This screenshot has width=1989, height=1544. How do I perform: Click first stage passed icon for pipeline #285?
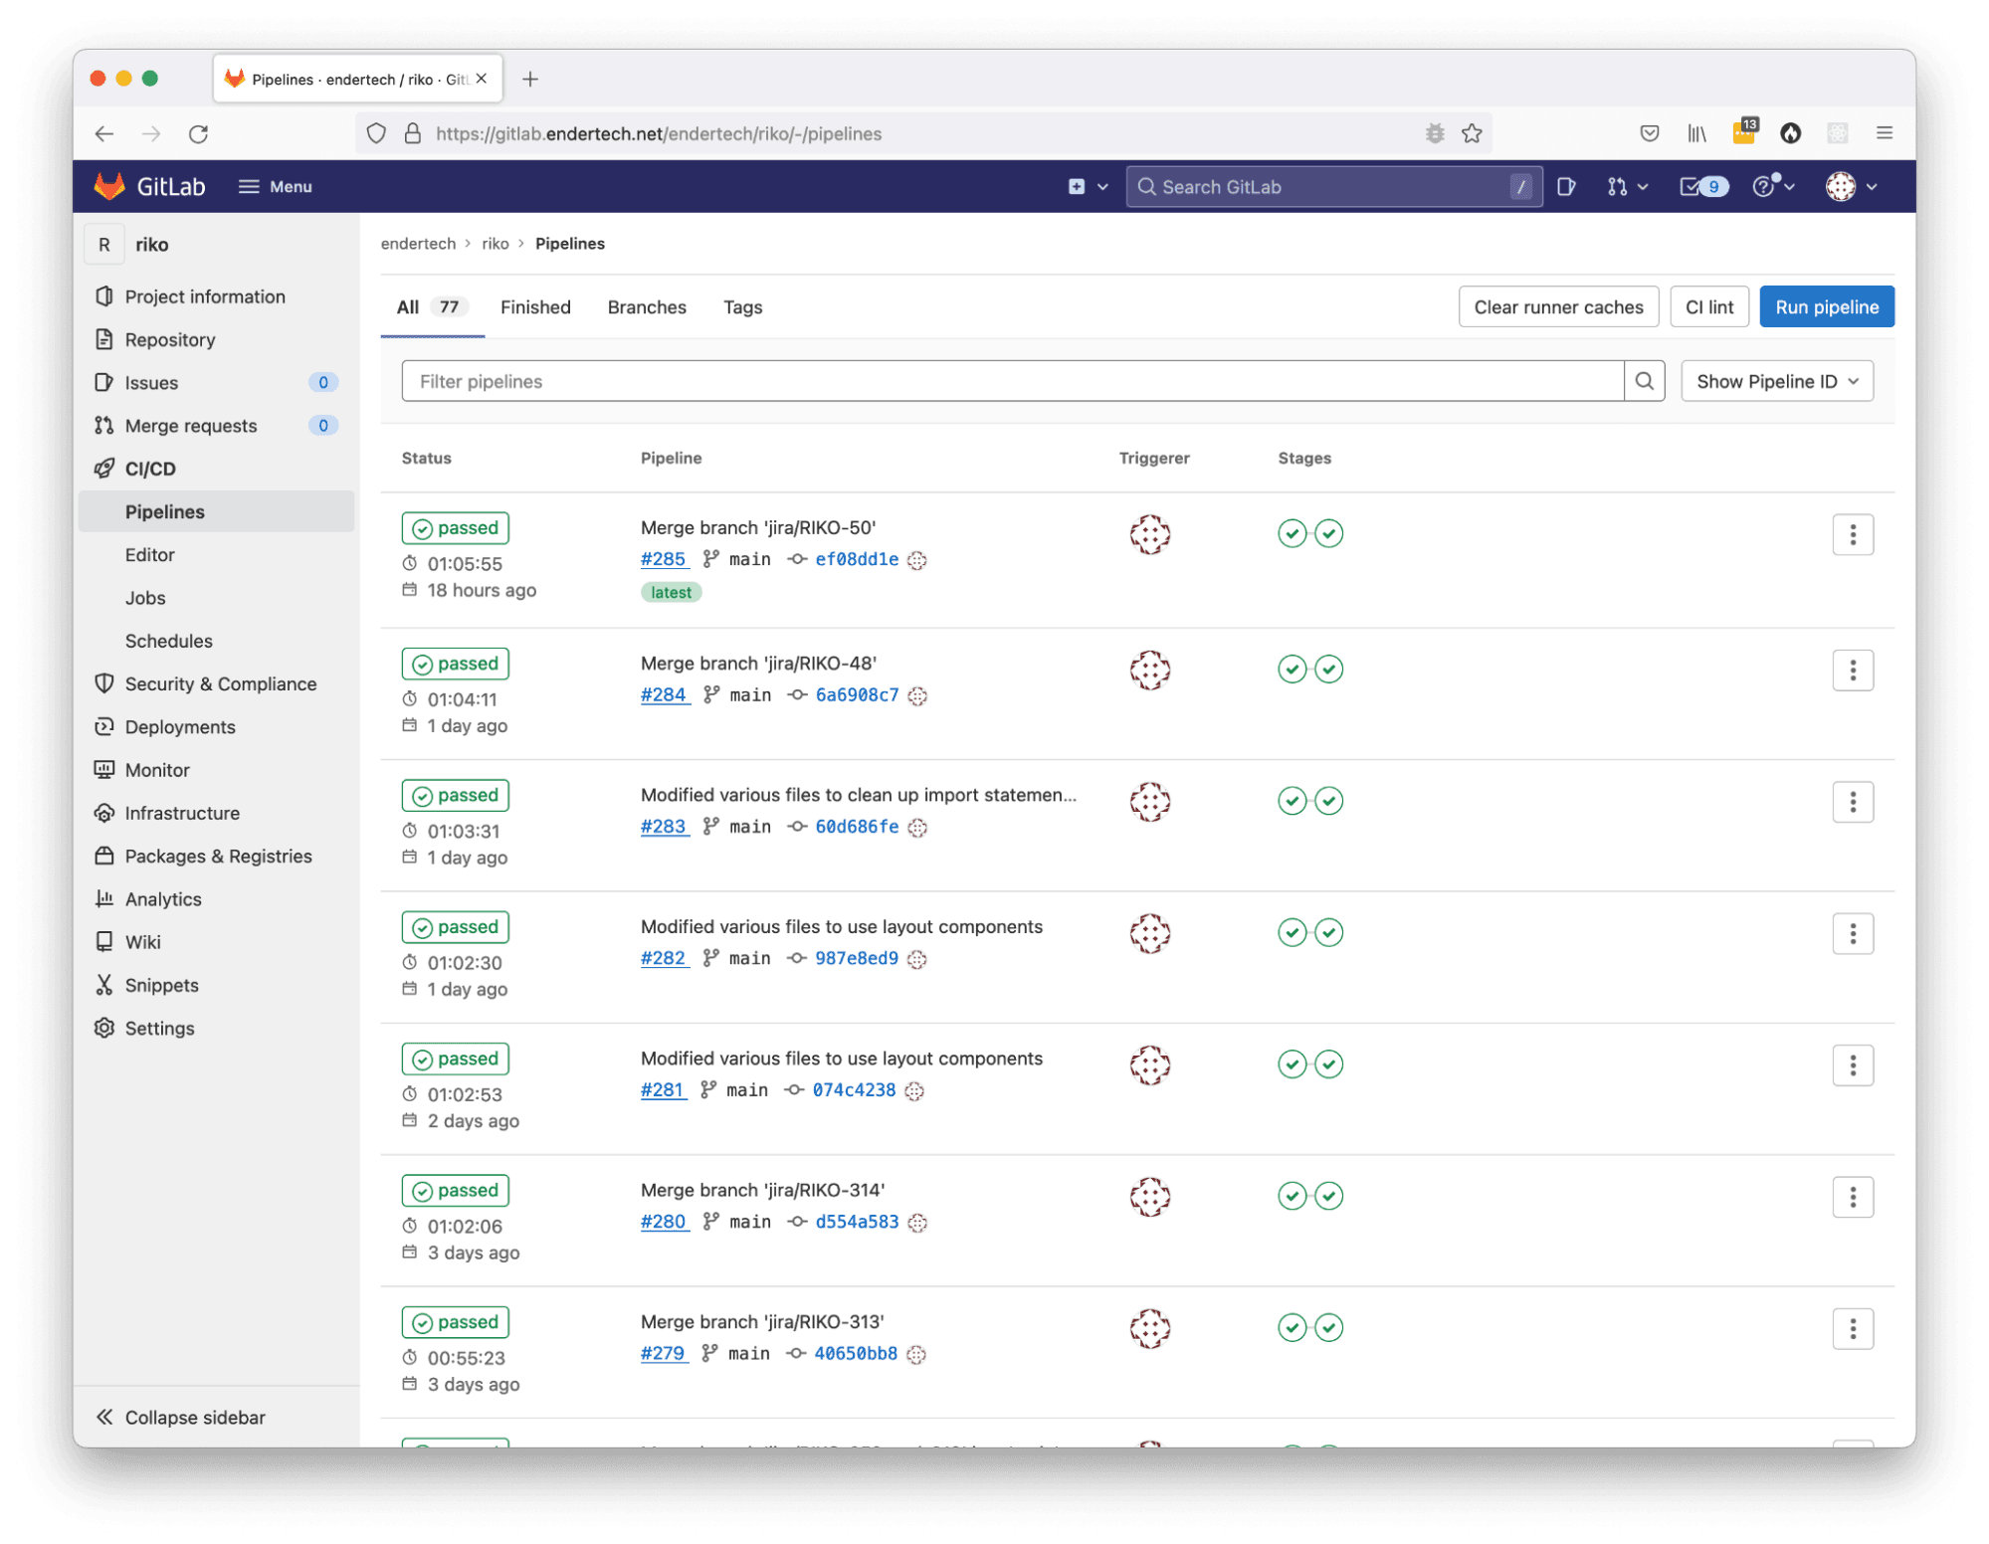click(x=1292, y=533)
